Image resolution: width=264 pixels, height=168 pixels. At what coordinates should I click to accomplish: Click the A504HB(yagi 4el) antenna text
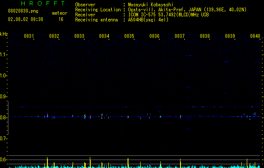pos(148,20)
